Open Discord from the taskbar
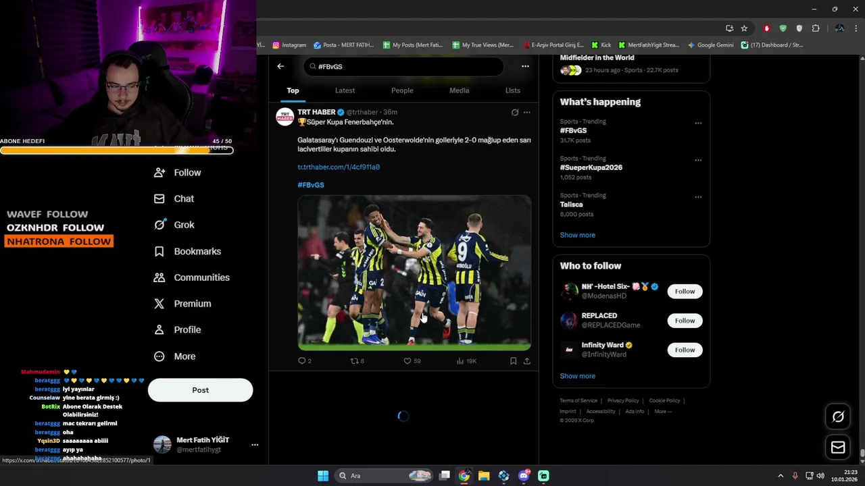This screenshot has height=486, width=865. pos(524,476)
